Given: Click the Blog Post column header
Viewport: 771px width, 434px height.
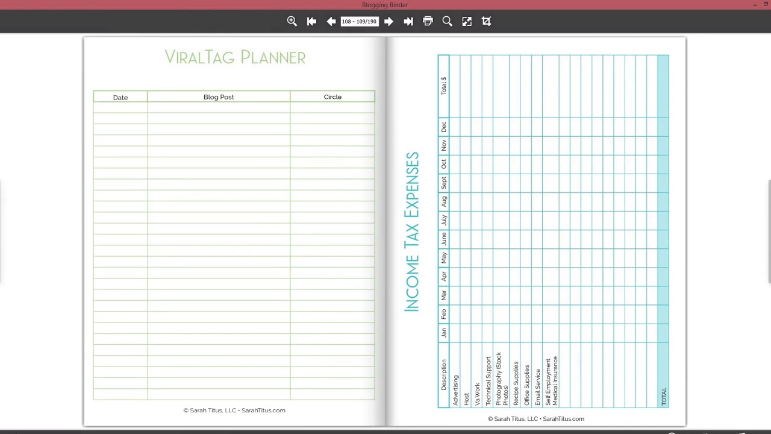Looking at the screenshot, I should 219,96.
